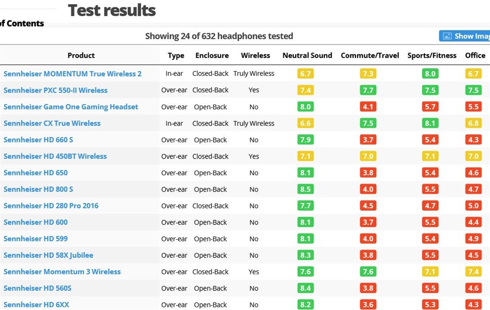Open Sennheiser HD 599 link
Image resolution: width=490 pixels, height=310 pixels.
click(x=35, y=239)
